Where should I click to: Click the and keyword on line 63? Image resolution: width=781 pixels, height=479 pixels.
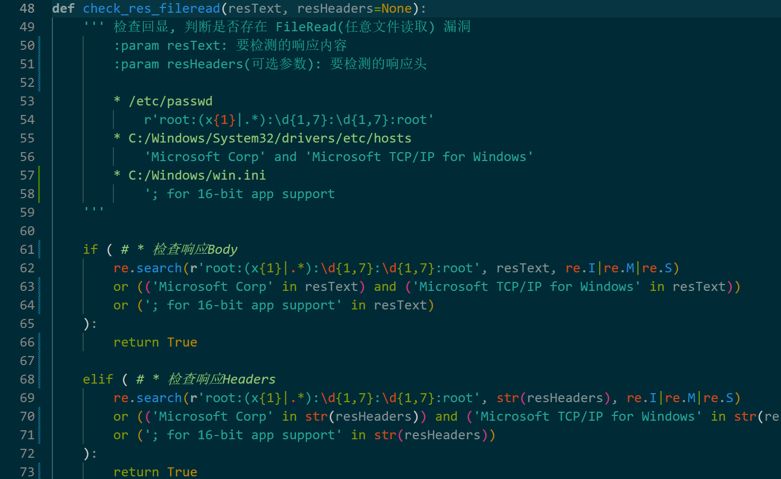point(385,287)
